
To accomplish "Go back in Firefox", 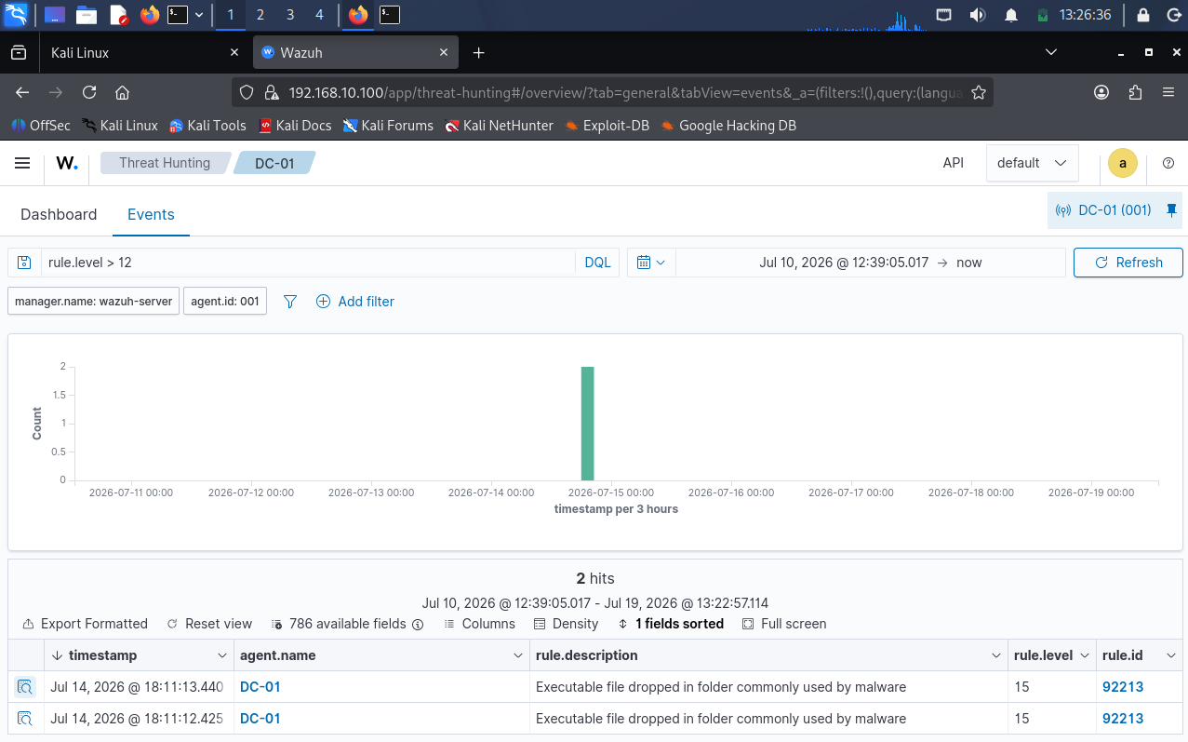I will [x=22, y=92].
